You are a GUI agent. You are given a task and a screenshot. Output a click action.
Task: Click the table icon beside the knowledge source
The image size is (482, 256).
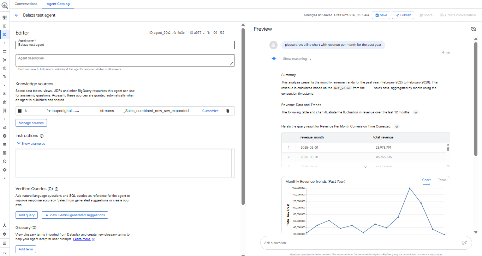(20, 111)
